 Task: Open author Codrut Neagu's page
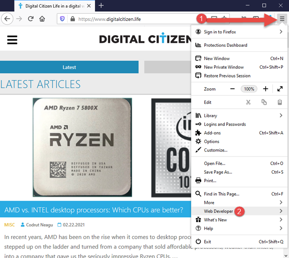point(39,225)
